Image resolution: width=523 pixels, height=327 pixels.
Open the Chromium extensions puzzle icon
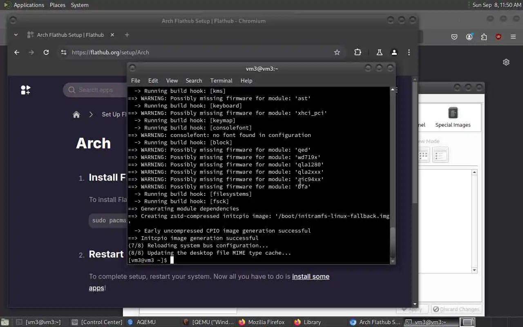(358, 52)
